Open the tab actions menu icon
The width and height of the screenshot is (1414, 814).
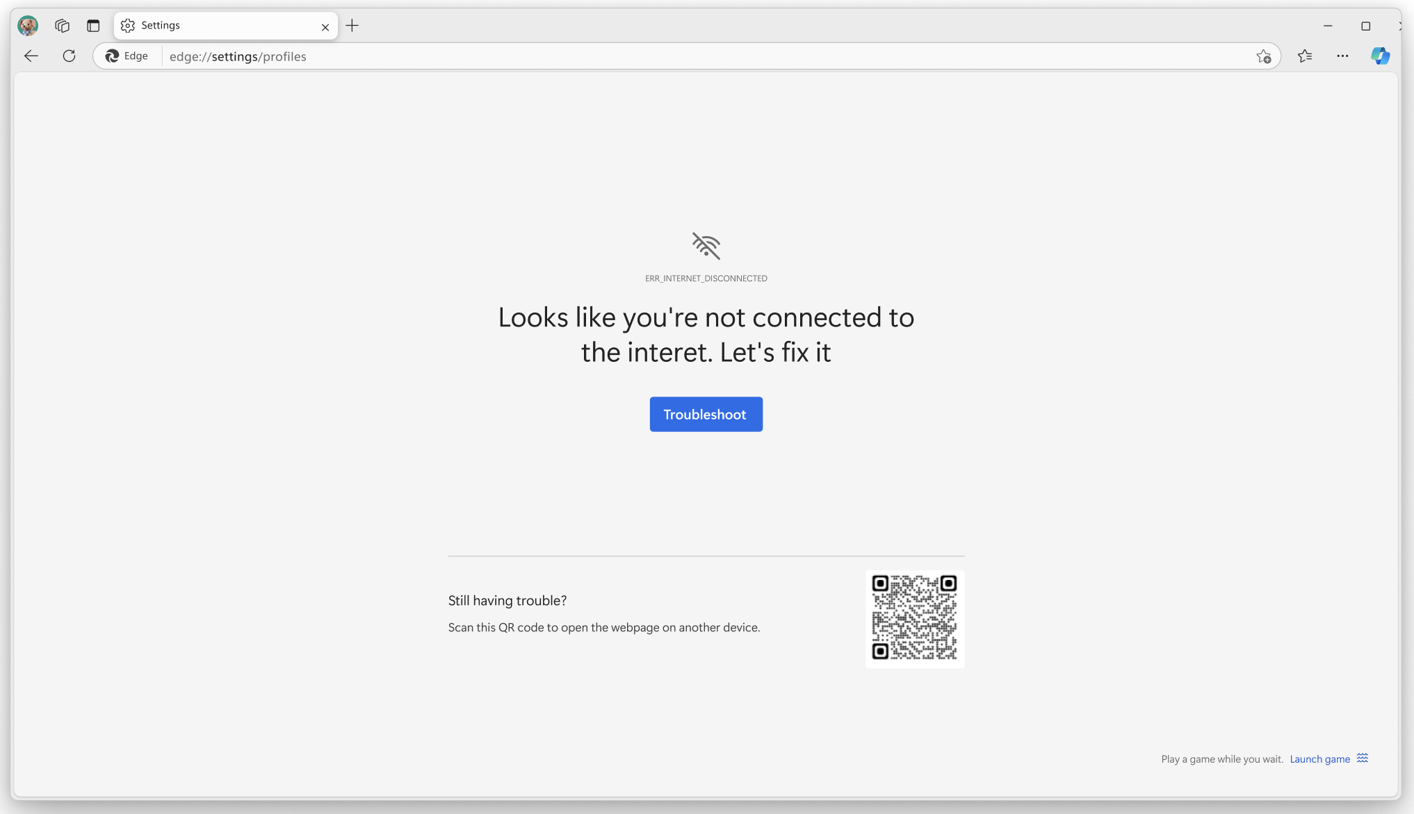tap(93, 26)
